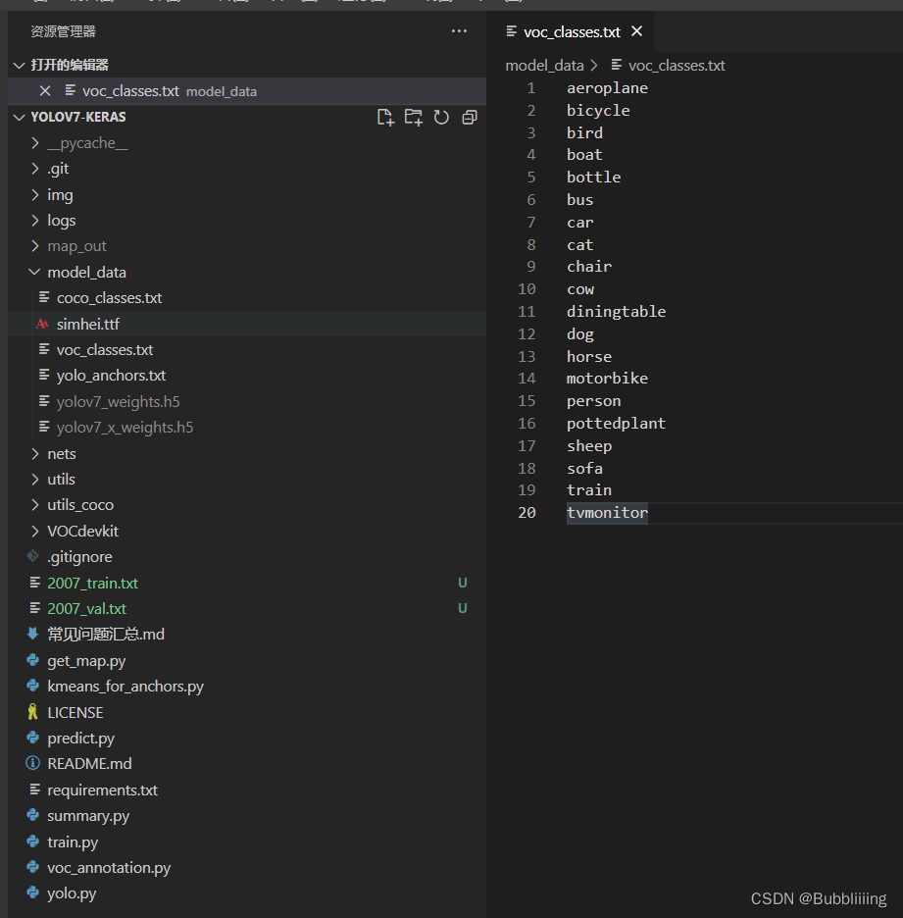Expand the __pycache__ folder

35,143
